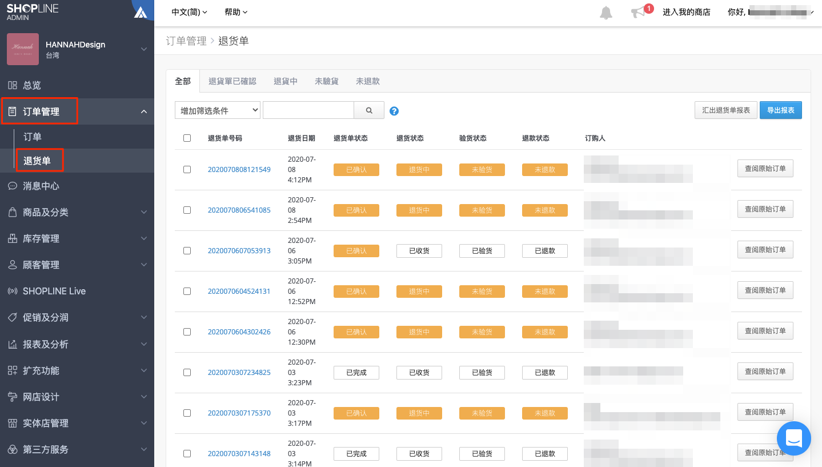Click the blue 导出报表 button
822x467 pixels.
tap(781, 110)
